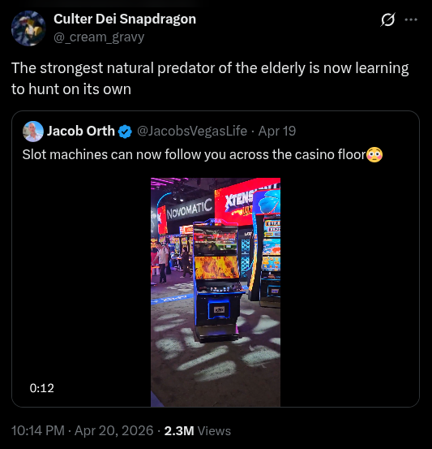432x449 pixels.
Task: Open the Grok slash-circle icon
Action: point(387,19)
